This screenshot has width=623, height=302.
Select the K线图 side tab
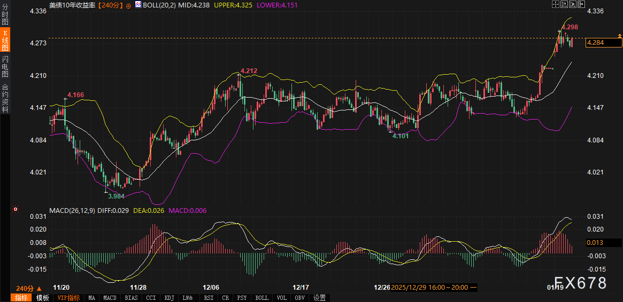[5, 41]
